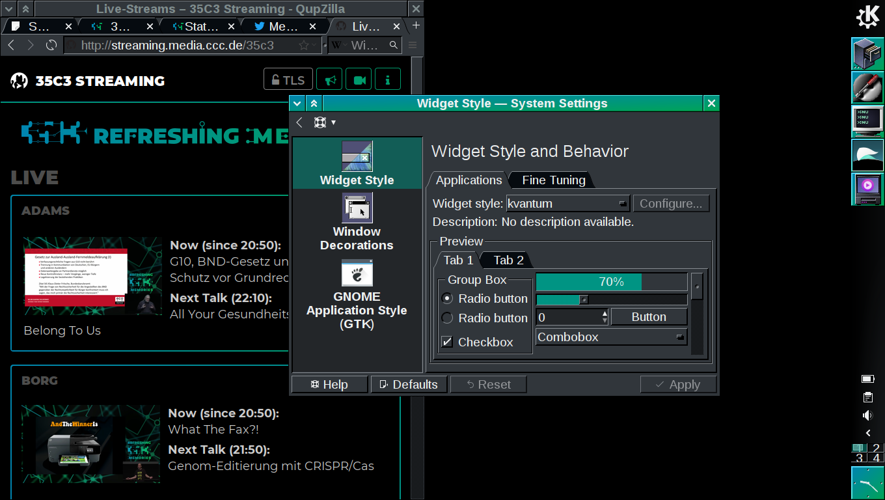
Task: Go forward in QupZilla browser
Action: [x=31, y=46]
